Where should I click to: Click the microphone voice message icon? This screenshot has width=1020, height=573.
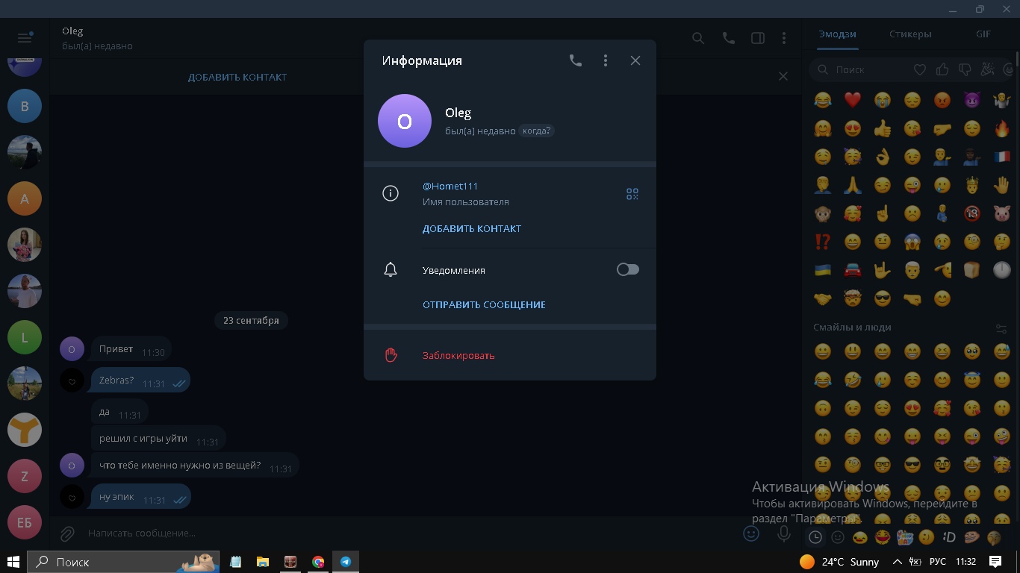coord(784,533)
